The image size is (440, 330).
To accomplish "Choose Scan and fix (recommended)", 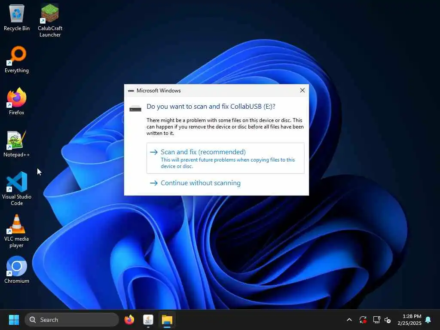I will coord(225,158).
